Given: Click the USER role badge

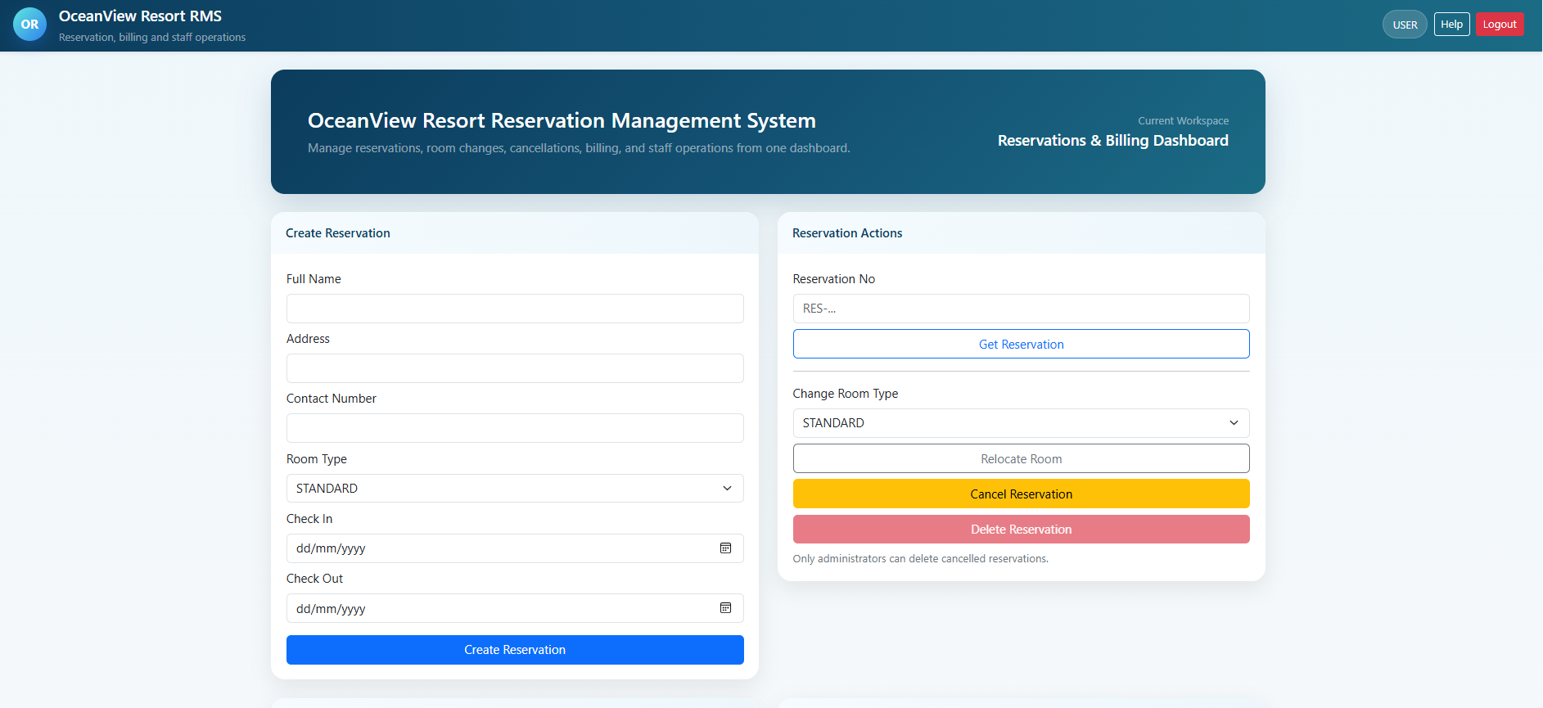Looking at the screenshot, I should point(1405,25).
